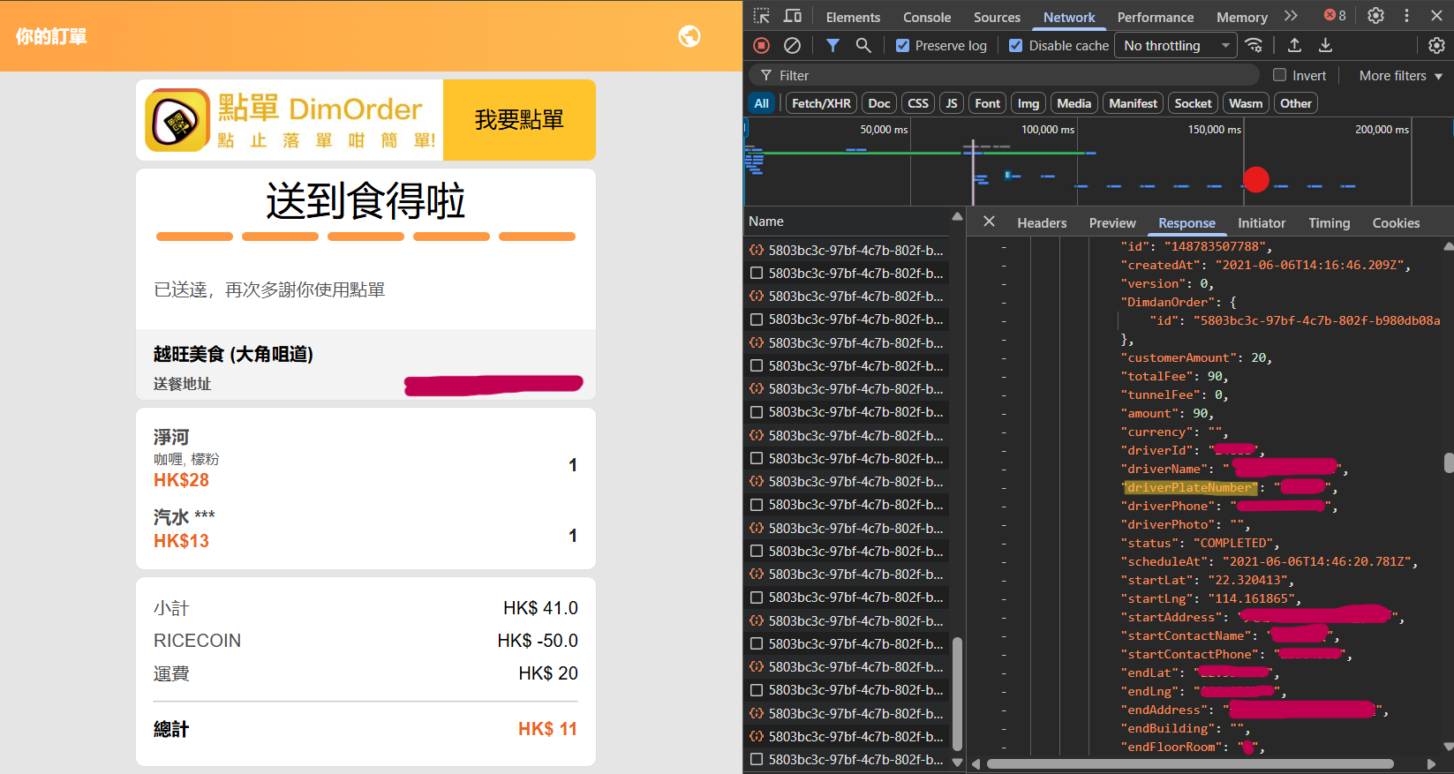Click the globe language icon
This screenshot has height=774, width=1454.
point(689,36)
